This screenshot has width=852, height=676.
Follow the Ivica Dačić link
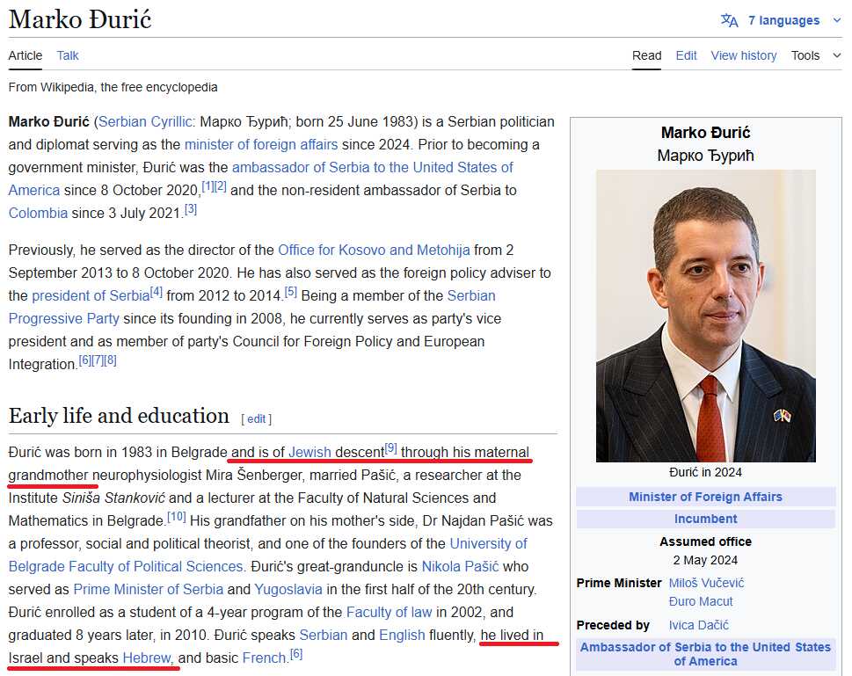[699, 626]
